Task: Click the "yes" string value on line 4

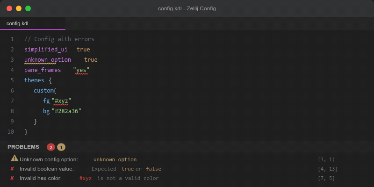Action: 81,70
